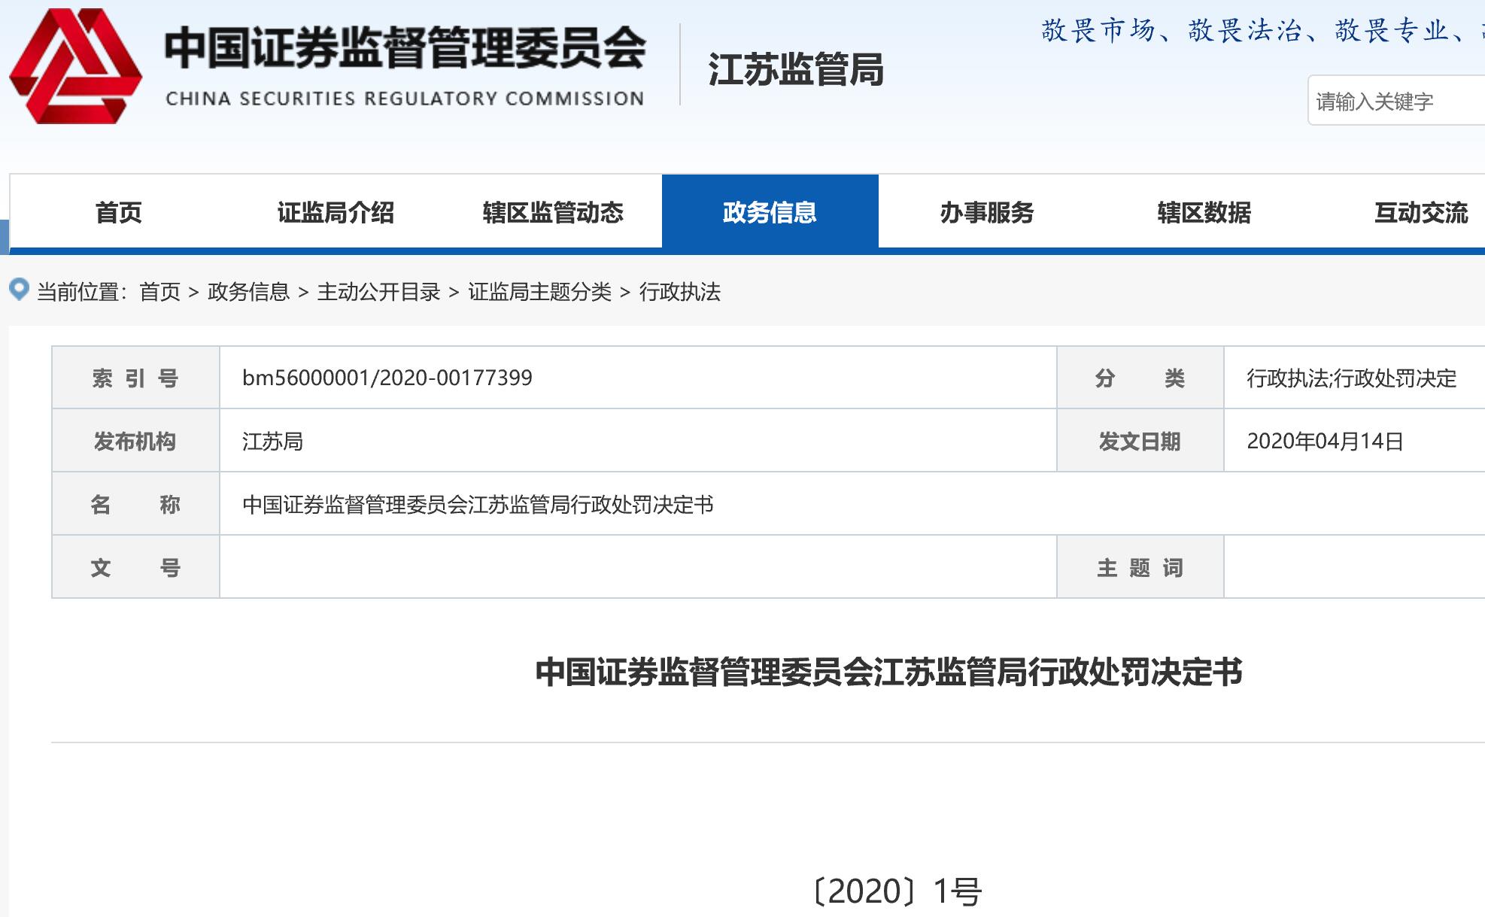Click the 行政执法;行政处罚决定 category cell

(1351, 378)
